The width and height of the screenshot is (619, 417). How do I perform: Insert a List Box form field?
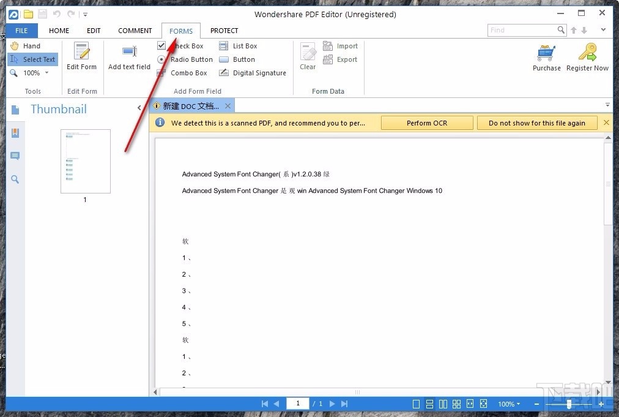238,46
